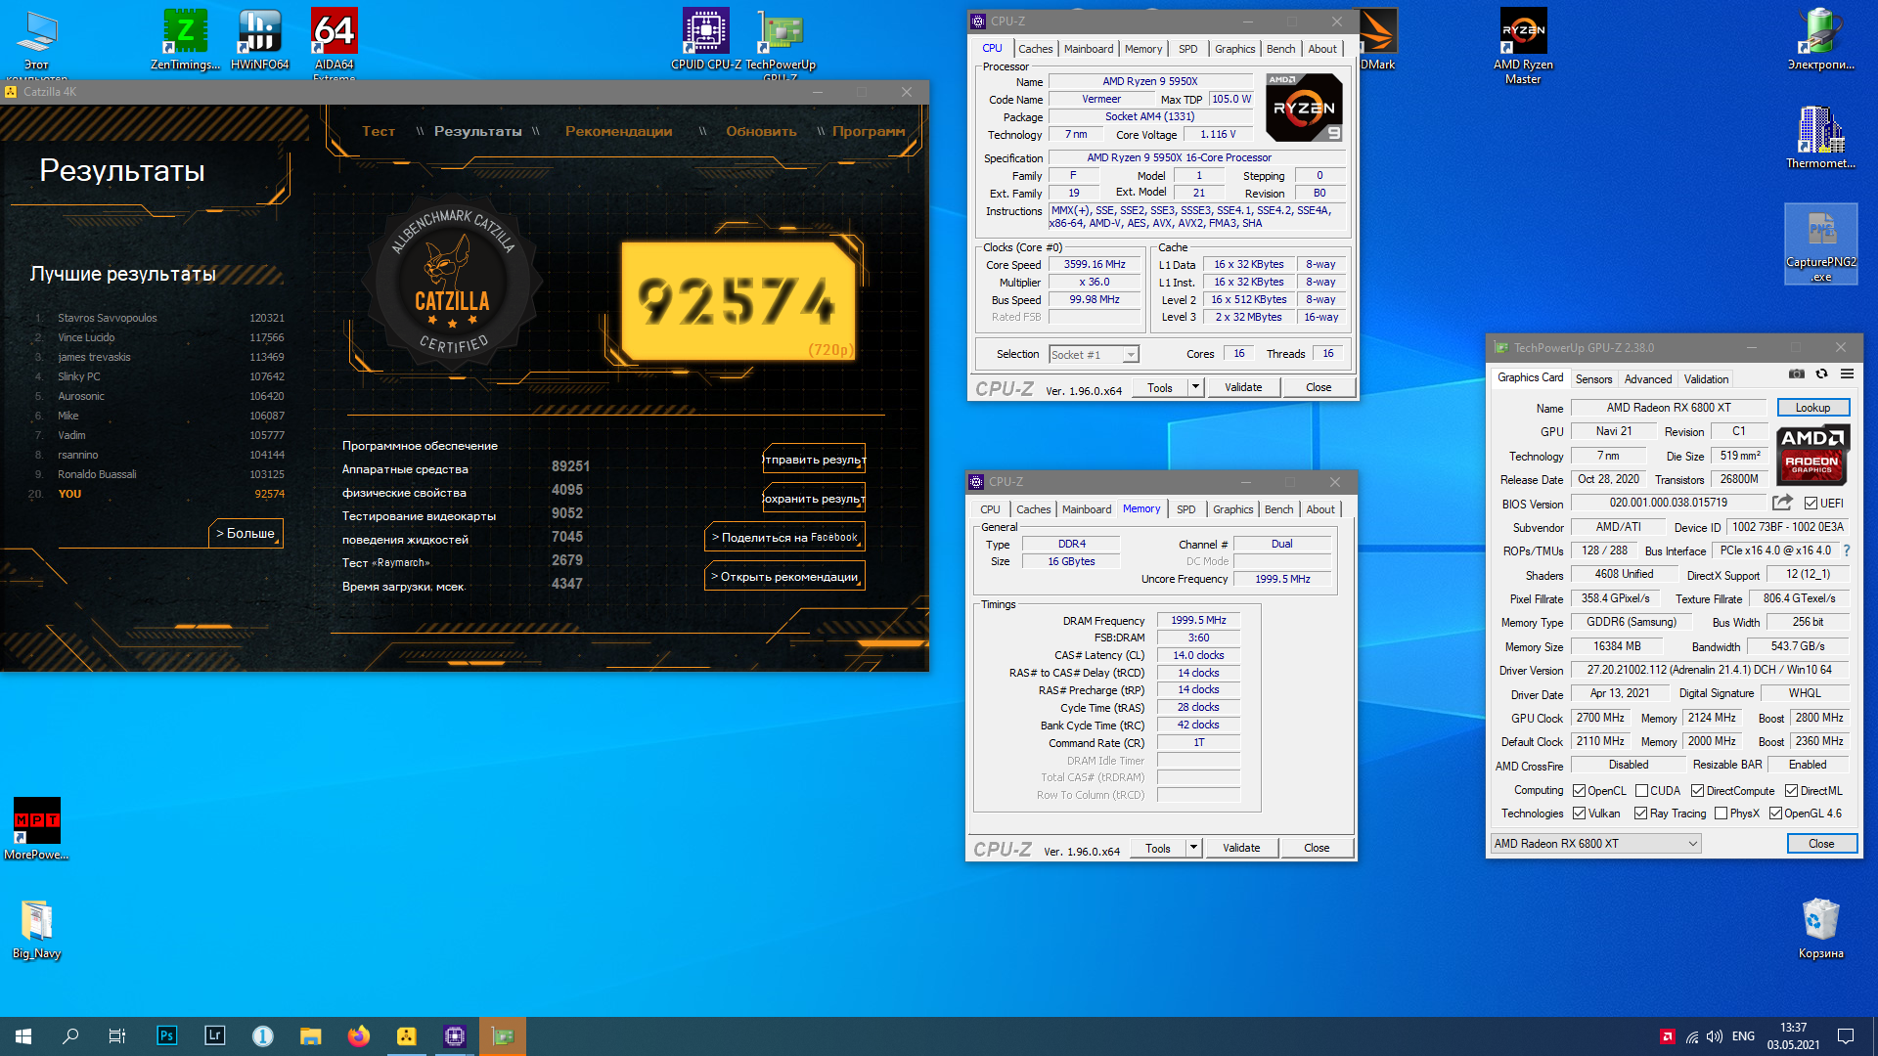Open GPU-Z hamburger menu icon
1878x1056 pixels.
pos(1847,374)
